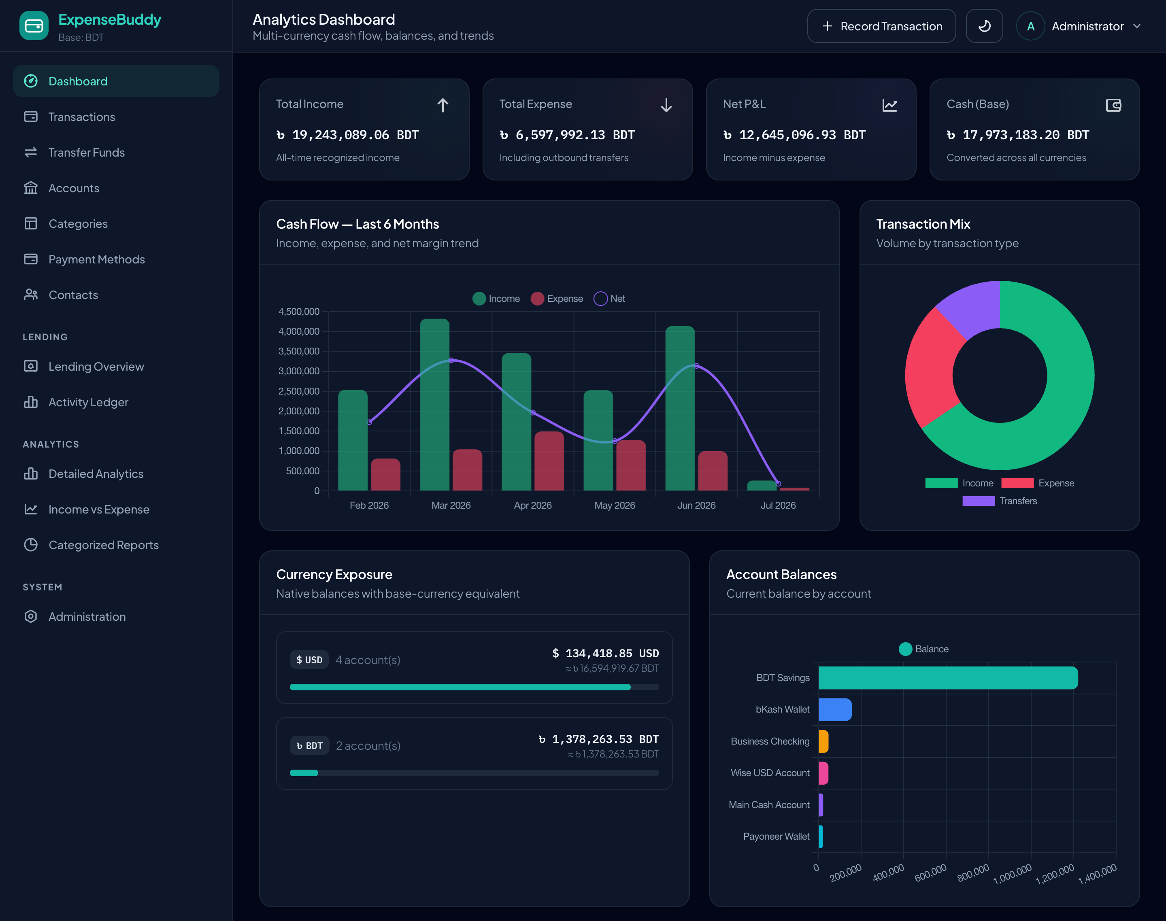The height and width of the screenshot is (921, 1166).
Task: Click the Lending Overview icon
Action: click(x=31, y=366)
